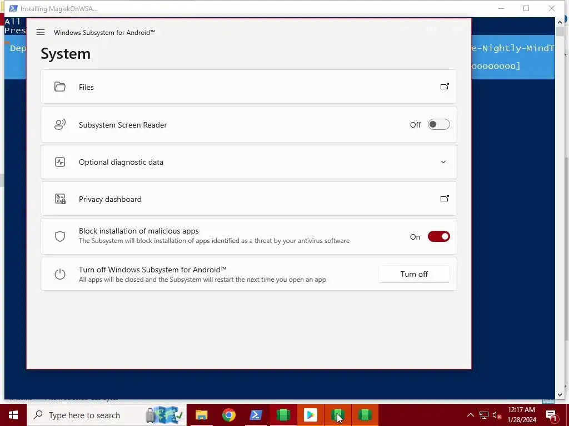
Task: Click the Subsystem Screen Reader icon
Action: (60, 125)
